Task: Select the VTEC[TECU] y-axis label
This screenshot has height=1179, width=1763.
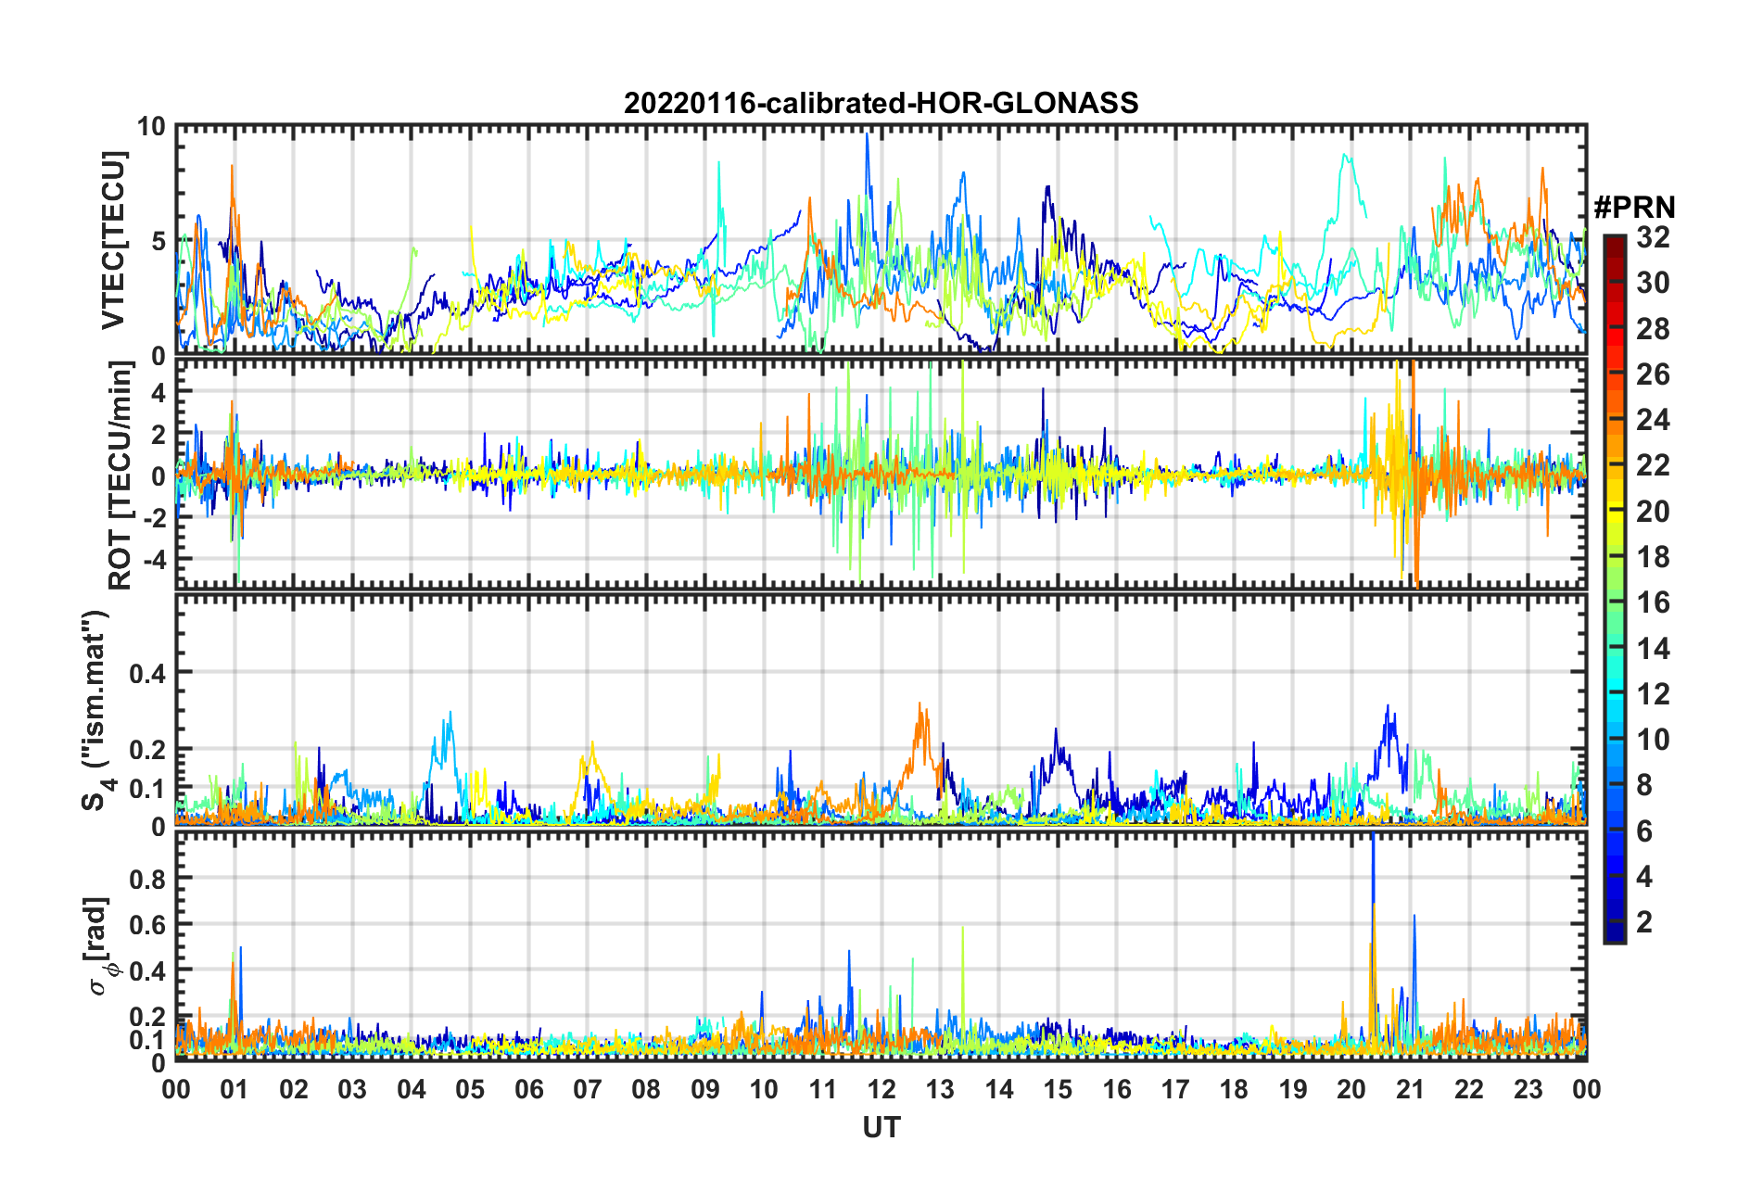Action: point(112,241)
